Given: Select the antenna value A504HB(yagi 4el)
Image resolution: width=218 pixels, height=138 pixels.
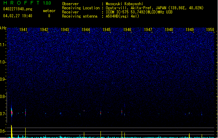Looking at the screenshot, I should pos(122,16).
